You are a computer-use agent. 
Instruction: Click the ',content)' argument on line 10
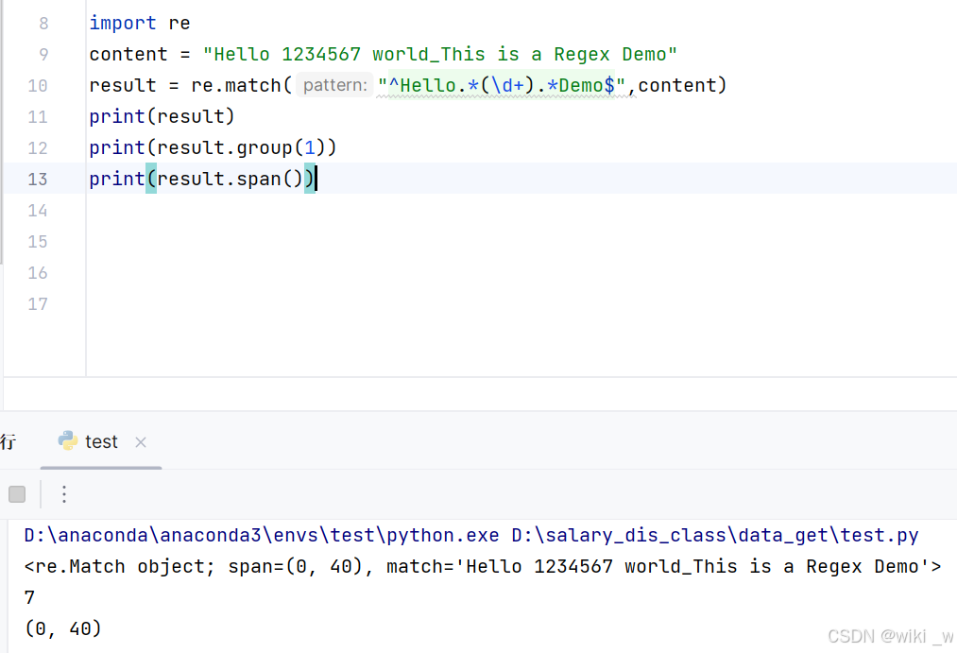click(676, 85)
